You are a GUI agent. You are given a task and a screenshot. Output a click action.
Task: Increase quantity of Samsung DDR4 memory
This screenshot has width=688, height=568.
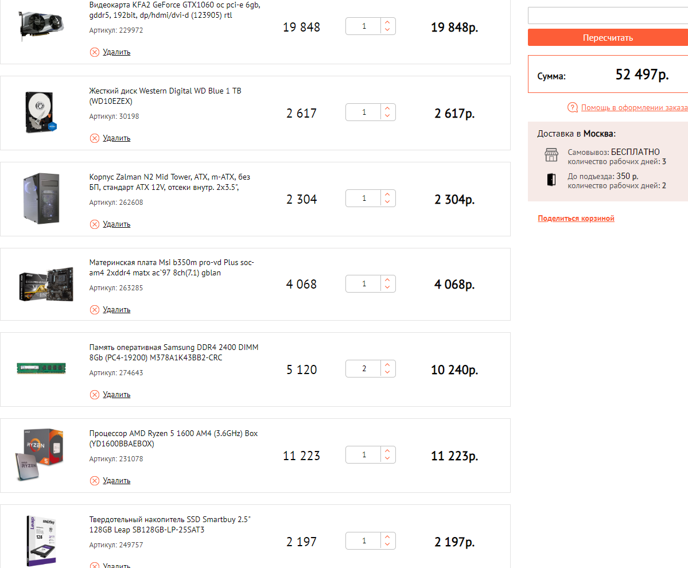(387, 365)
